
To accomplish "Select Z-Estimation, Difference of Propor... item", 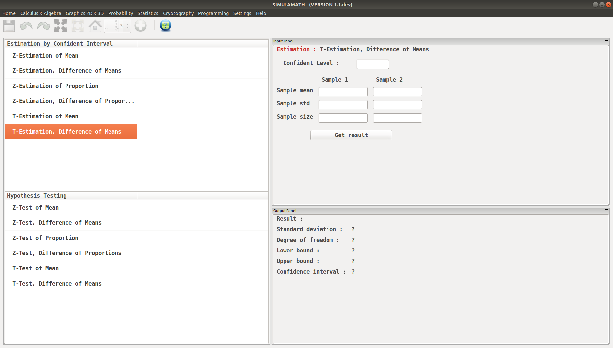I will pos(71,101).
